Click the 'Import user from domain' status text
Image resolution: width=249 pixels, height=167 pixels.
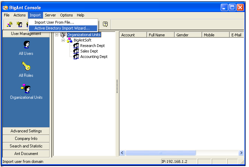click(x=23, y=162)
